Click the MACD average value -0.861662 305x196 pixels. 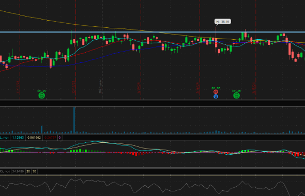point(34,138)
